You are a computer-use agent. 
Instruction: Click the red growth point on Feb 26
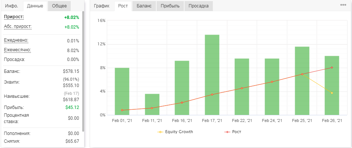click(332, 68)
